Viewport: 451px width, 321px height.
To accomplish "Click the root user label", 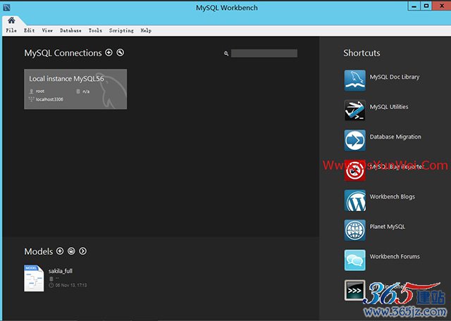I will tap(40, 91).
